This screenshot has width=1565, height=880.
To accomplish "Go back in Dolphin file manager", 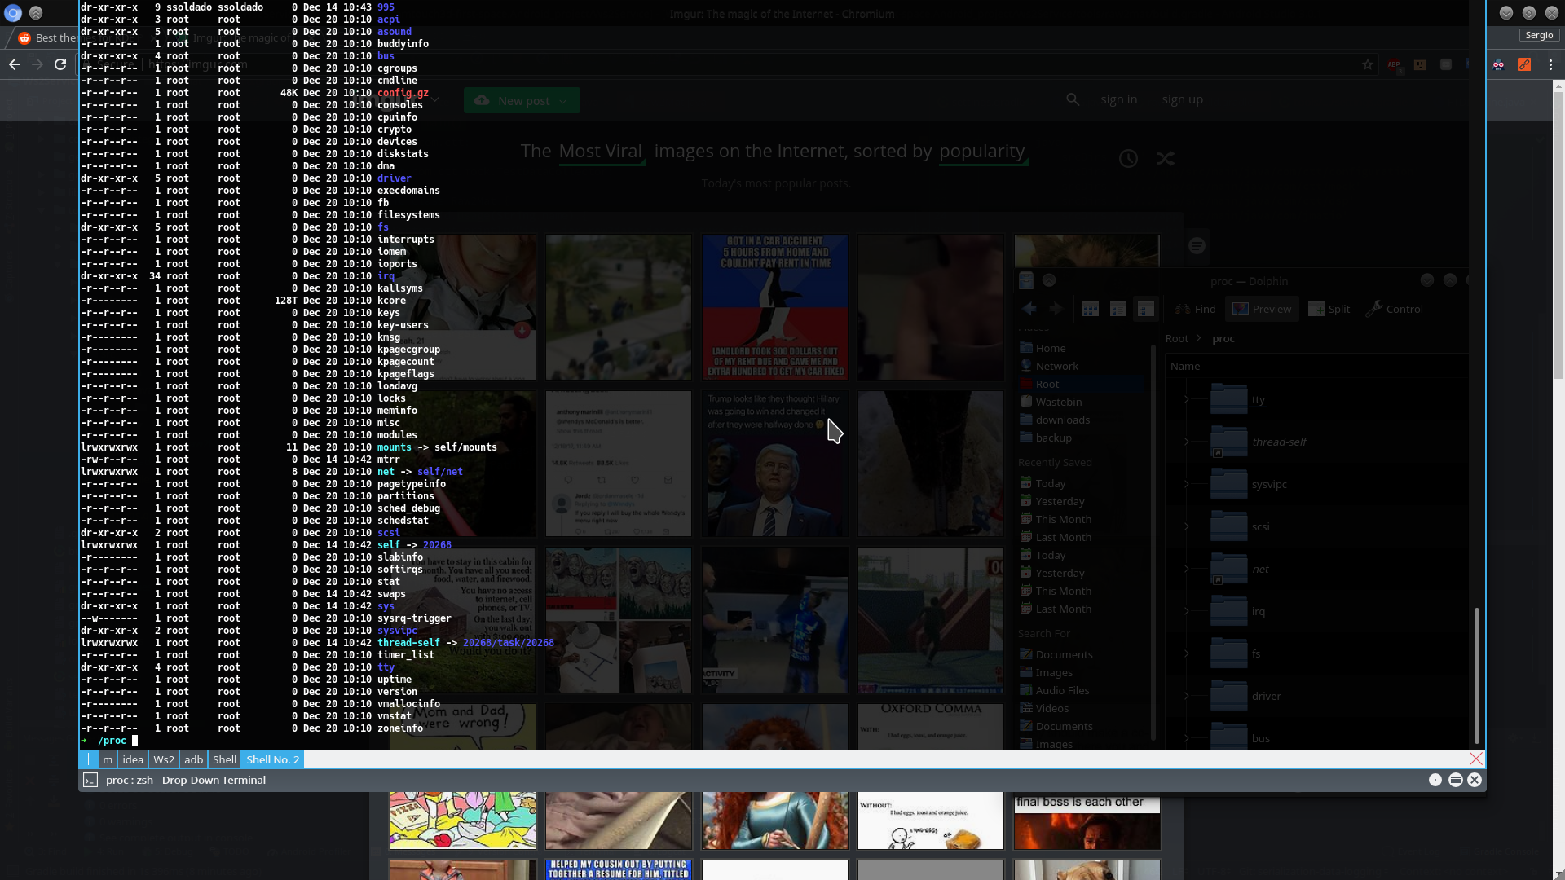I will point(1029,309).
